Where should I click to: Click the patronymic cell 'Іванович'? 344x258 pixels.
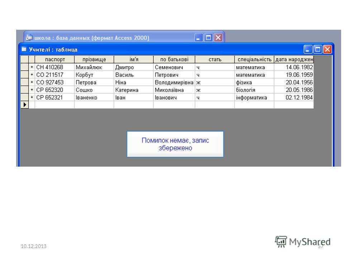174,97
